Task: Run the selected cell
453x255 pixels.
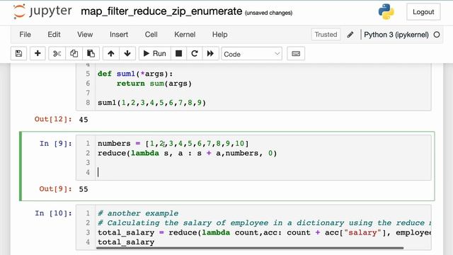Action: click(x=155, y=54)
